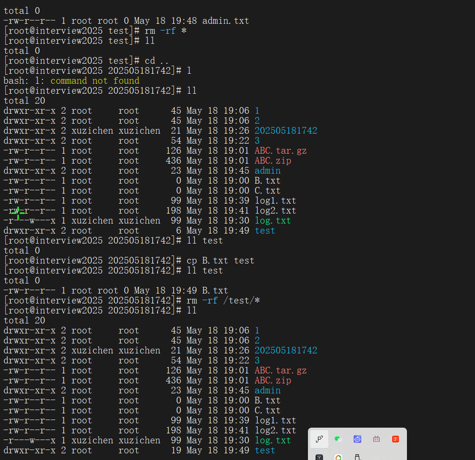Open the PixPin screenshot tray icon
The height and width of the screenshot is (460, 475).
point(319,439)
